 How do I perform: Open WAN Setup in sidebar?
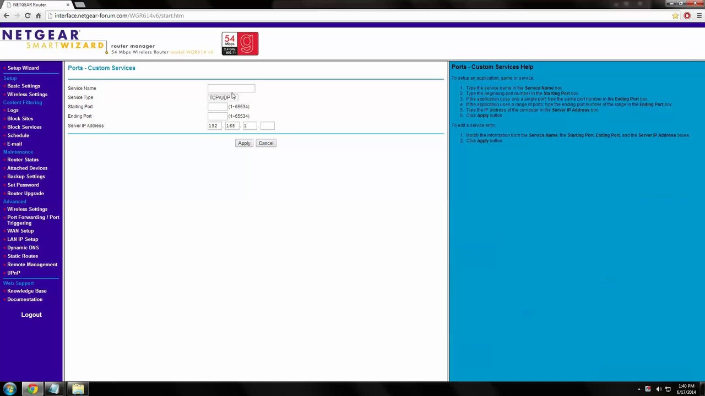pyautogui.click(x=20, y=231)
